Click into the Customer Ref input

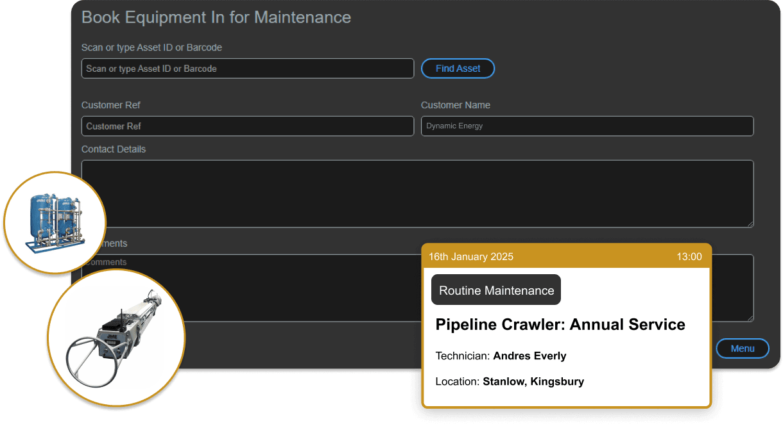[x=247, y=126]
